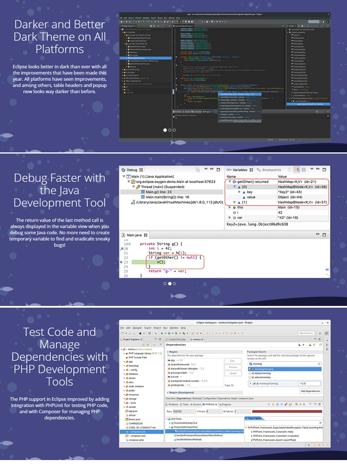
Task: Maximize the Main.java editor area
Action: click(x=324, y=235)
